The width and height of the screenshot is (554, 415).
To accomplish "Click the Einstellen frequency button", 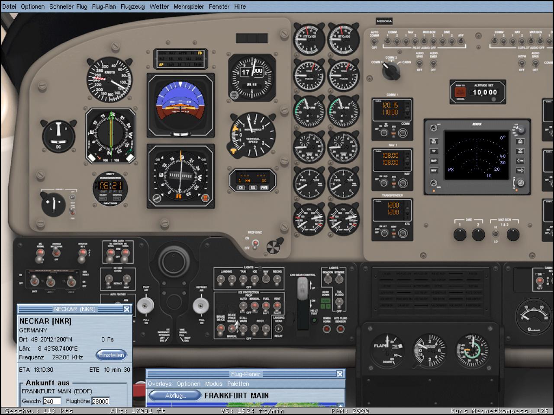I will (x=112, y=355).
